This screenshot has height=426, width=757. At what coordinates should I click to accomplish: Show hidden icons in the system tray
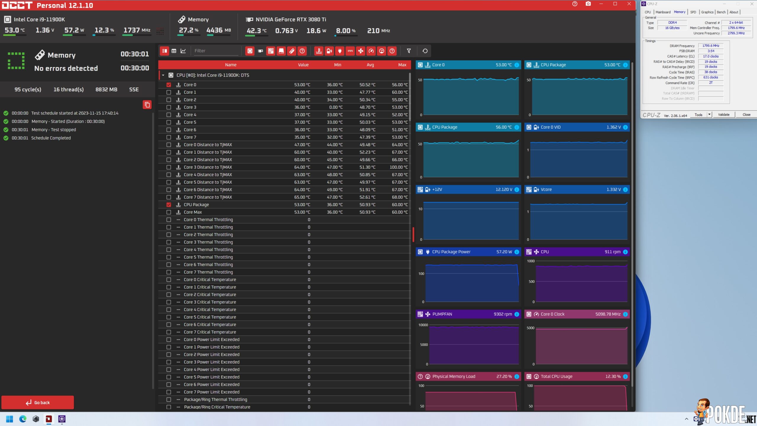pyautogui.click(x=686, y=419)
